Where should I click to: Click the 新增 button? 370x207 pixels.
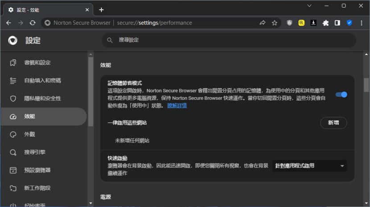[333, 123]
